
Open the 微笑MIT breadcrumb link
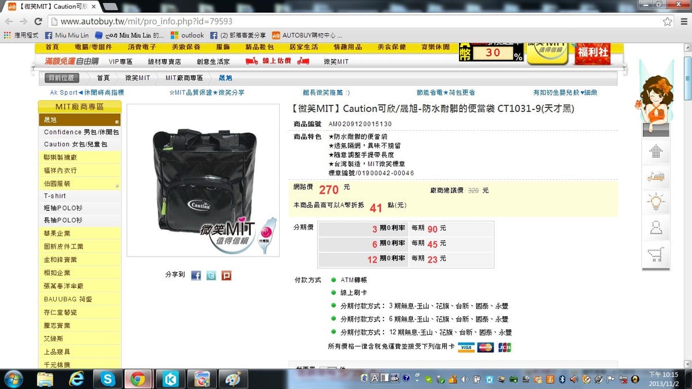137,78
